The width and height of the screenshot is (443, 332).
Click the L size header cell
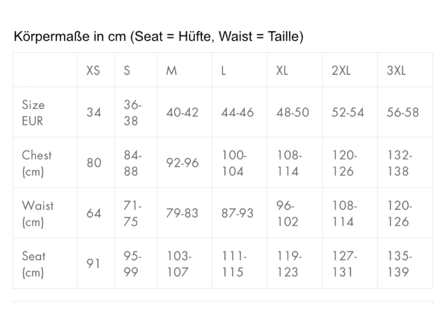click(223, 71)
